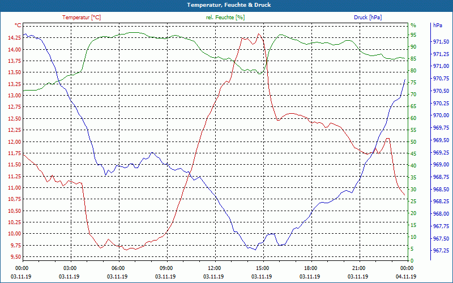Click the "60" tick on the humidity axis
453x283 pixels.
(x=413, y=118)
